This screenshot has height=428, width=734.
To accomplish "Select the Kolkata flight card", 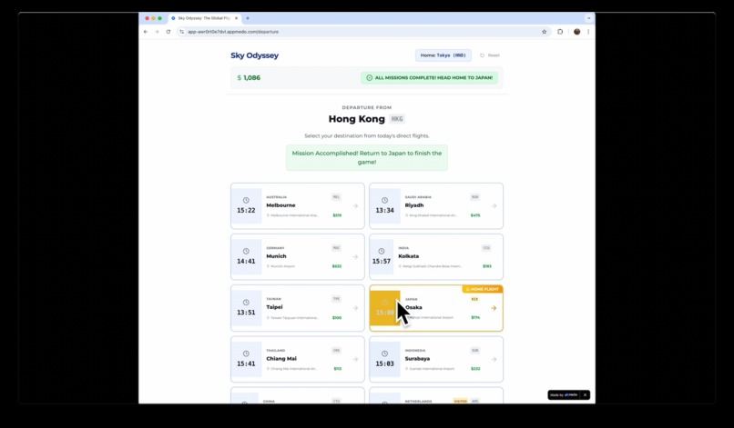I will click(436, 256).
